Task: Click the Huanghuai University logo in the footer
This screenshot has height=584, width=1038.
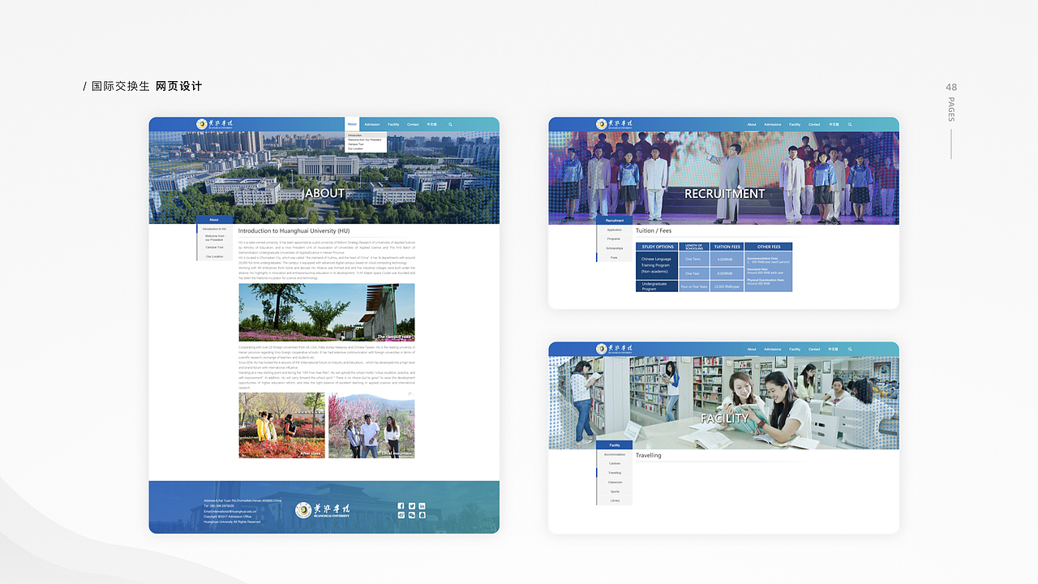Action: [x=323, y=509]
